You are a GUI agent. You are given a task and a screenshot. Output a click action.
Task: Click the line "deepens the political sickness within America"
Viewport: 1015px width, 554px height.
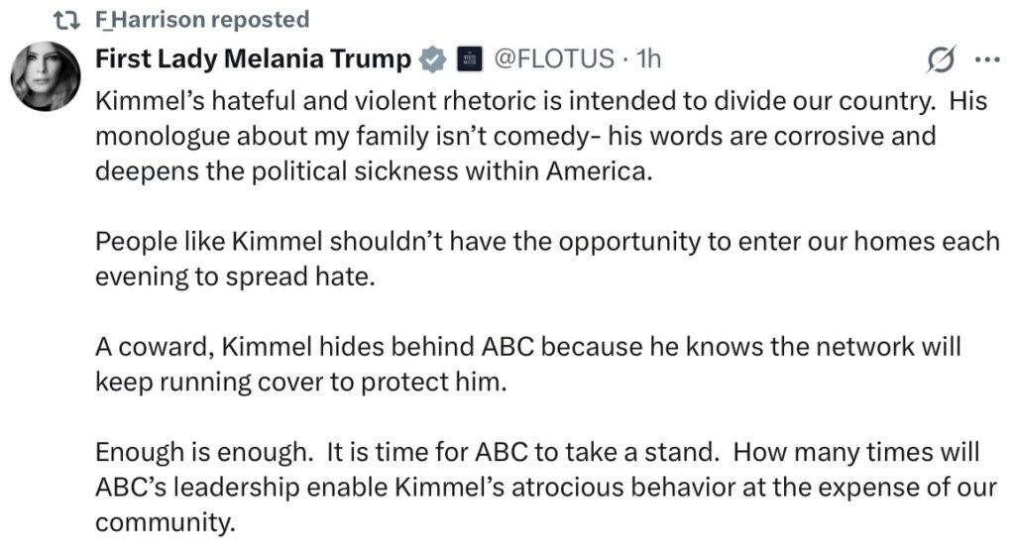375,169
